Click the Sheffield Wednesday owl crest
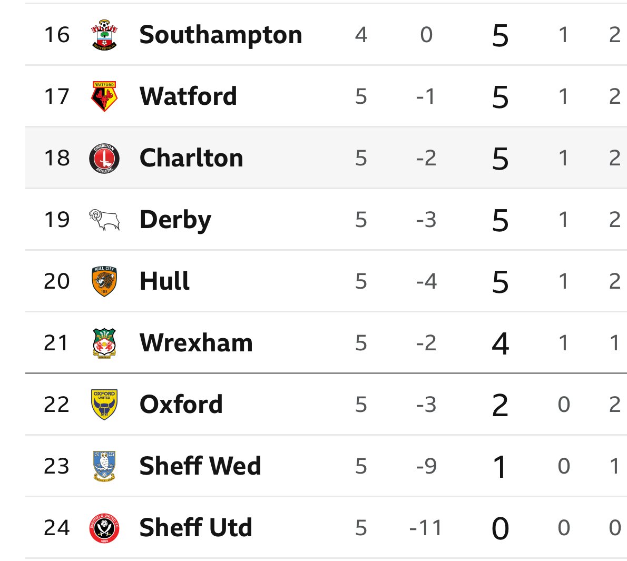The image size is (627, 561). click(104, 466)
